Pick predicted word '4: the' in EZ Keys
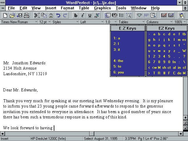Screen dimensions: 188x141 pyautogui.click(x=118, y=61)
